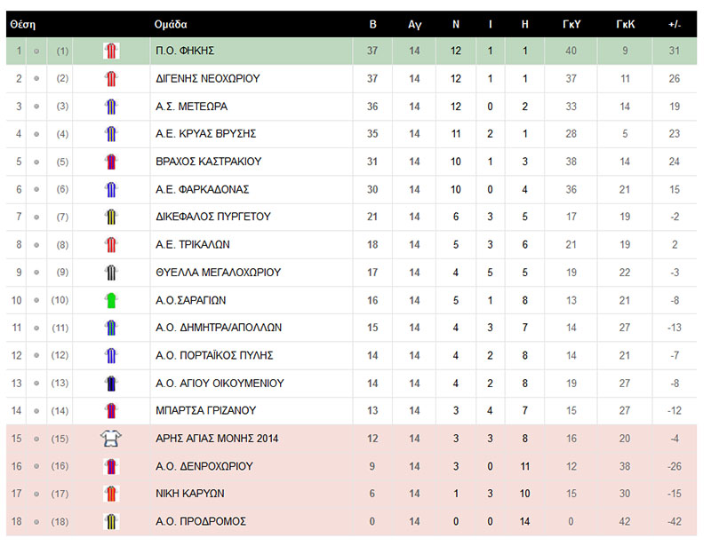Open the ΝΙΚΗ ΚΑΡΥΩΝ team link

(x=189, y=494)
